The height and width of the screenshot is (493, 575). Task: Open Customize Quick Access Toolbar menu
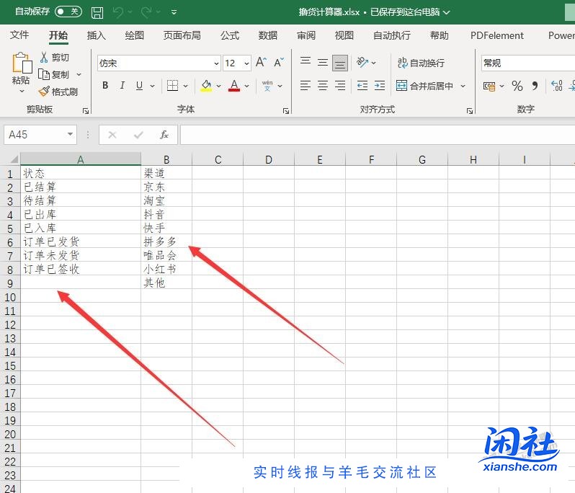(x=174, y=12)
